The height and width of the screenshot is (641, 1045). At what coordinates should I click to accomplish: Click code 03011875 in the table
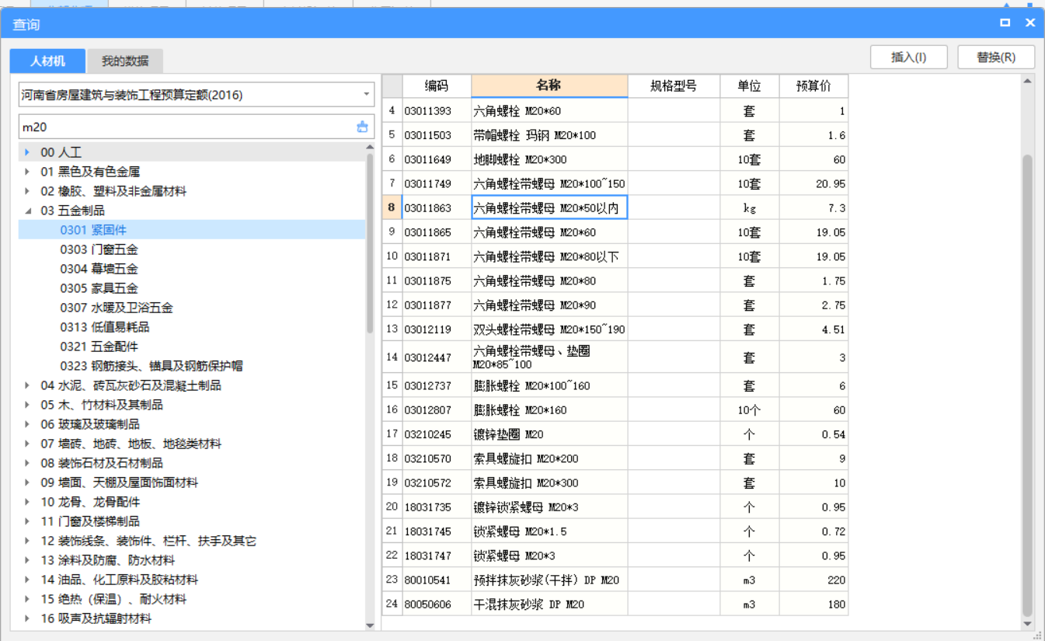(x=437, y=280)
